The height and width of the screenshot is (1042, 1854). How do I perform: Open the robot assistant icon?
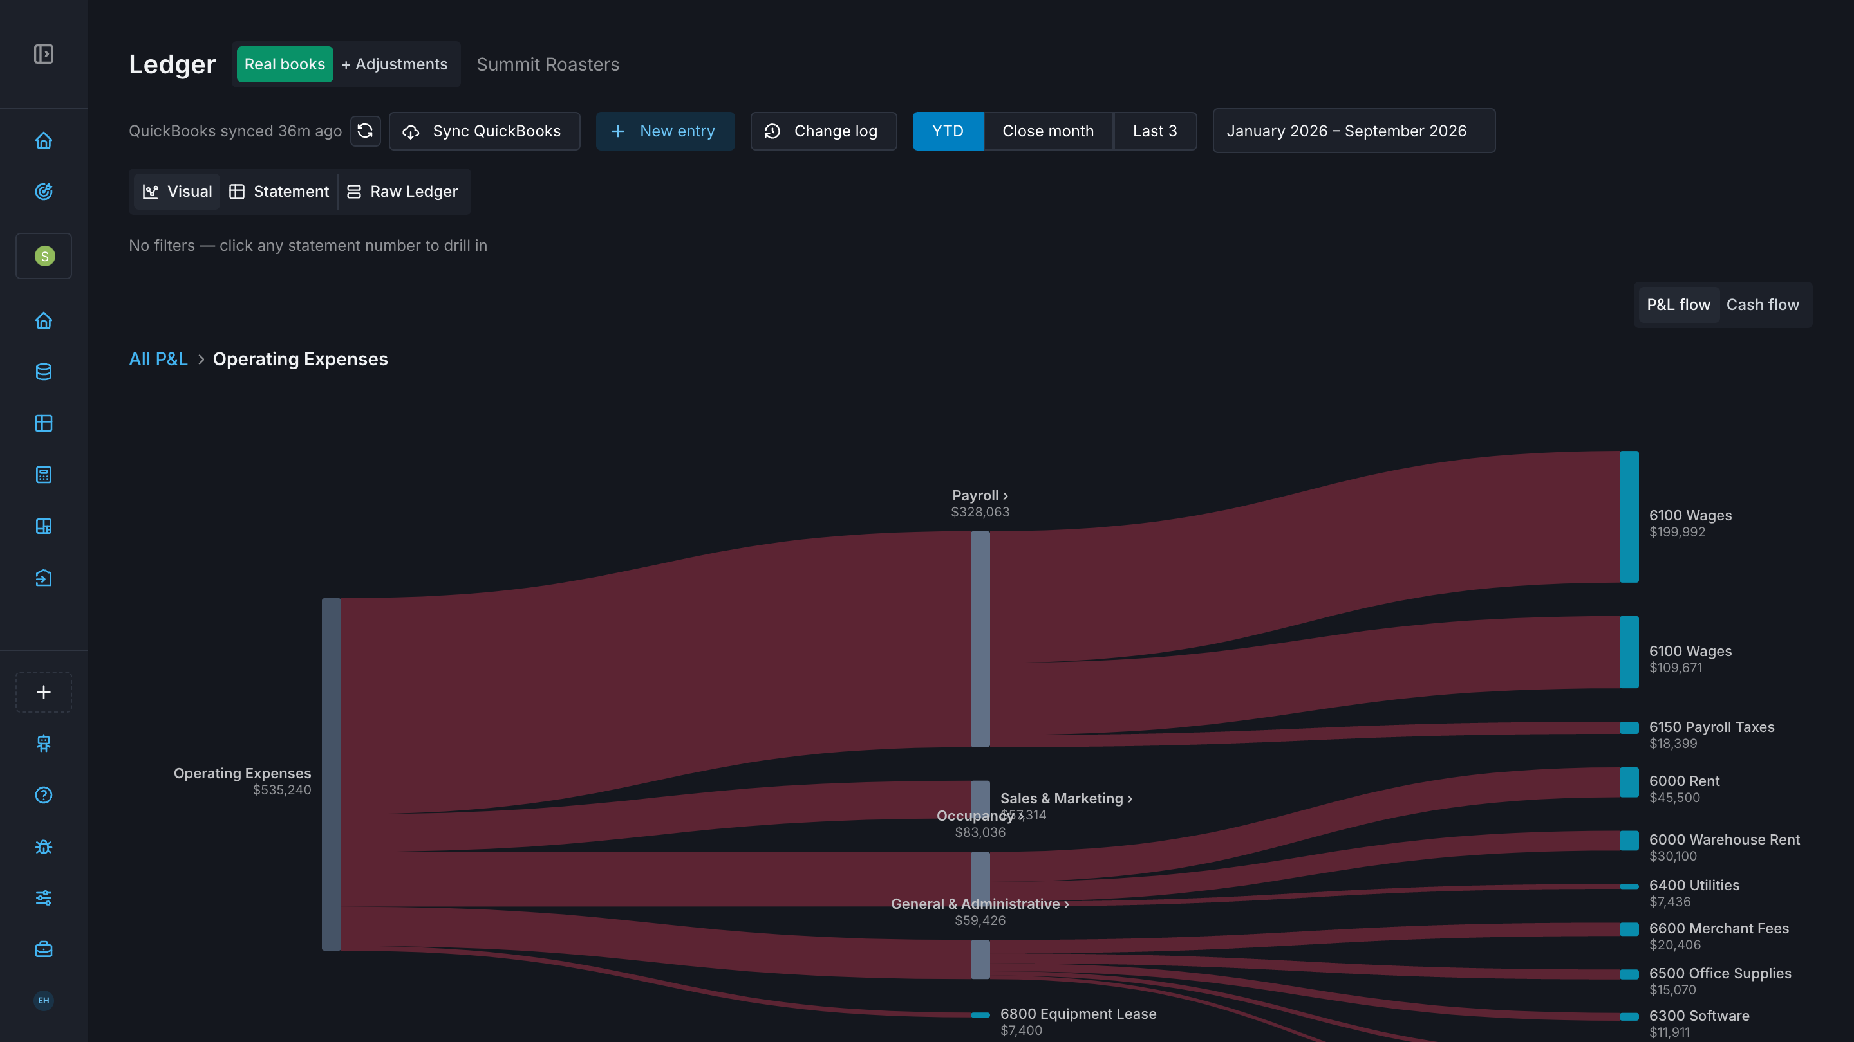click(44, 744)
